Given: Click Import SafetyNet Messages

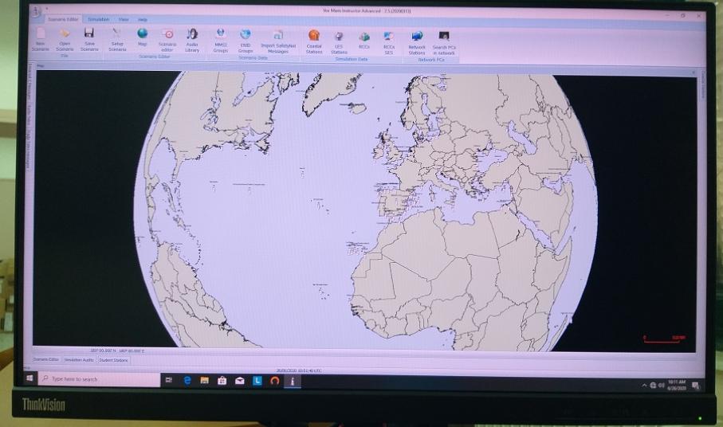Looking at the screenshot, I should click(278, 36).
